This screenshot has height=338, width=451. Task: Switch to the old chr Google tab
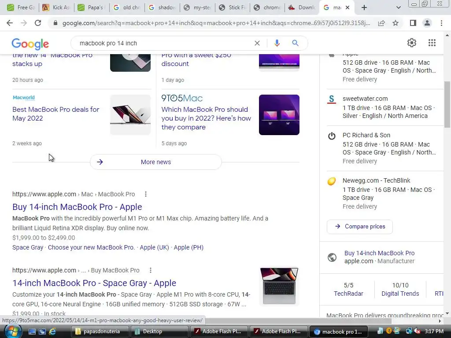tap(127, 7)
